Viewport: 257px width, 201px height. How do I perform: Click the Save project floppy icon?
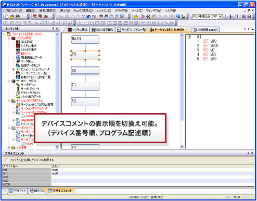pyautogui.click(x=17, y=17)
